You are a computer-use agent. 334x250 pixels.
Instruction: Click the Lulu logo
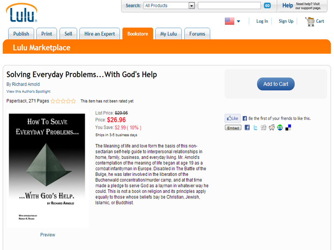[22, 13]
